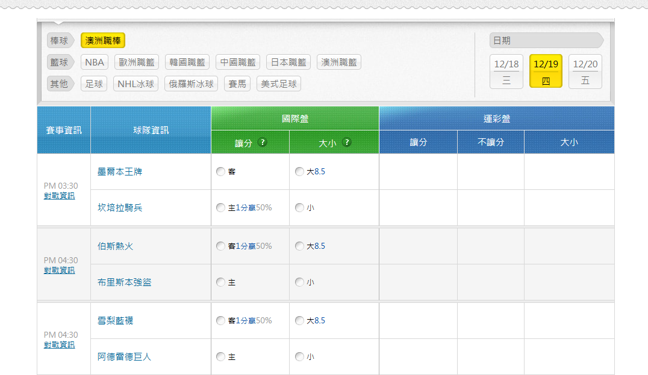648x375 pixels.
Task: Open the 賽馬 category
Action: pyautogui.click(x=237, y=84)
